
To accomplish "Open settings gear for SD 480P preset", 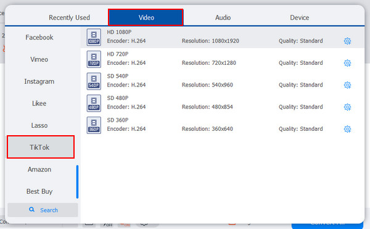I will click(347, 107).
